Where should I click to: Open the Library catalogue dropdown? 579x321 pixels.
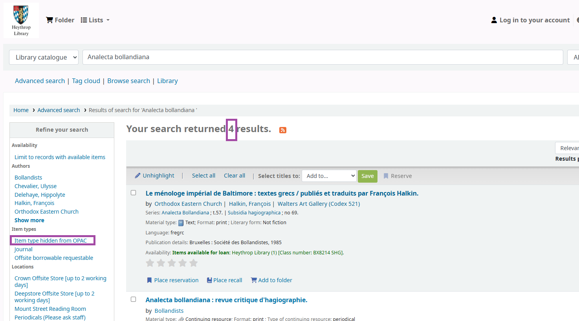pyautogui.click(x=44, y=57)
